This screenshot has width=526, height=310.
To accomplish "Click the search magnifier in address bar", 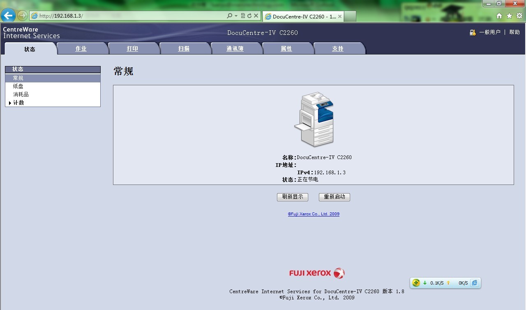I will [229, 16].
